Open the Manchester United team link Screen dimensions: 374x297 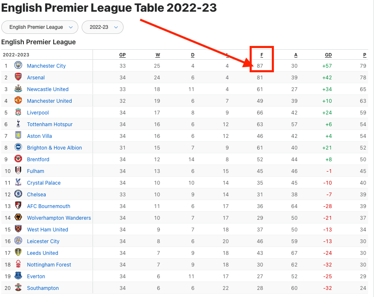(x=49, y=101)
